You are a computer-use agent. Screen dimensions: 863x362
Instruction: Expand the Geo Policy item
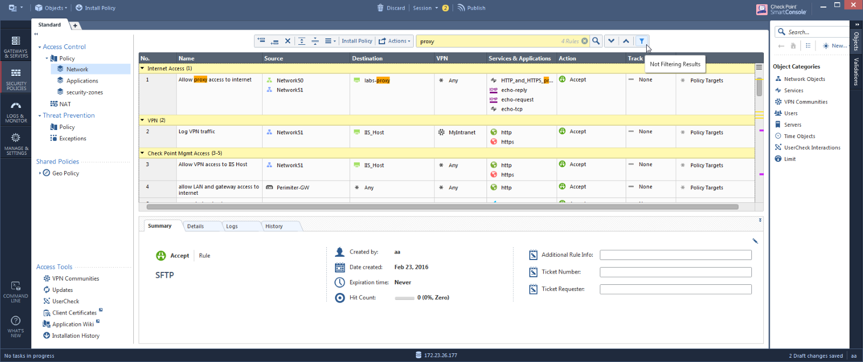(x=40, y=173)
